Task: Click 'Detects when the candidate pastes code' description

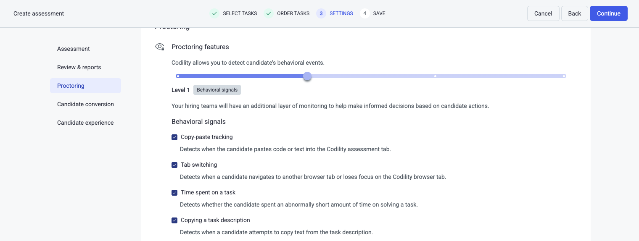Action: click(x=285, y=149)
